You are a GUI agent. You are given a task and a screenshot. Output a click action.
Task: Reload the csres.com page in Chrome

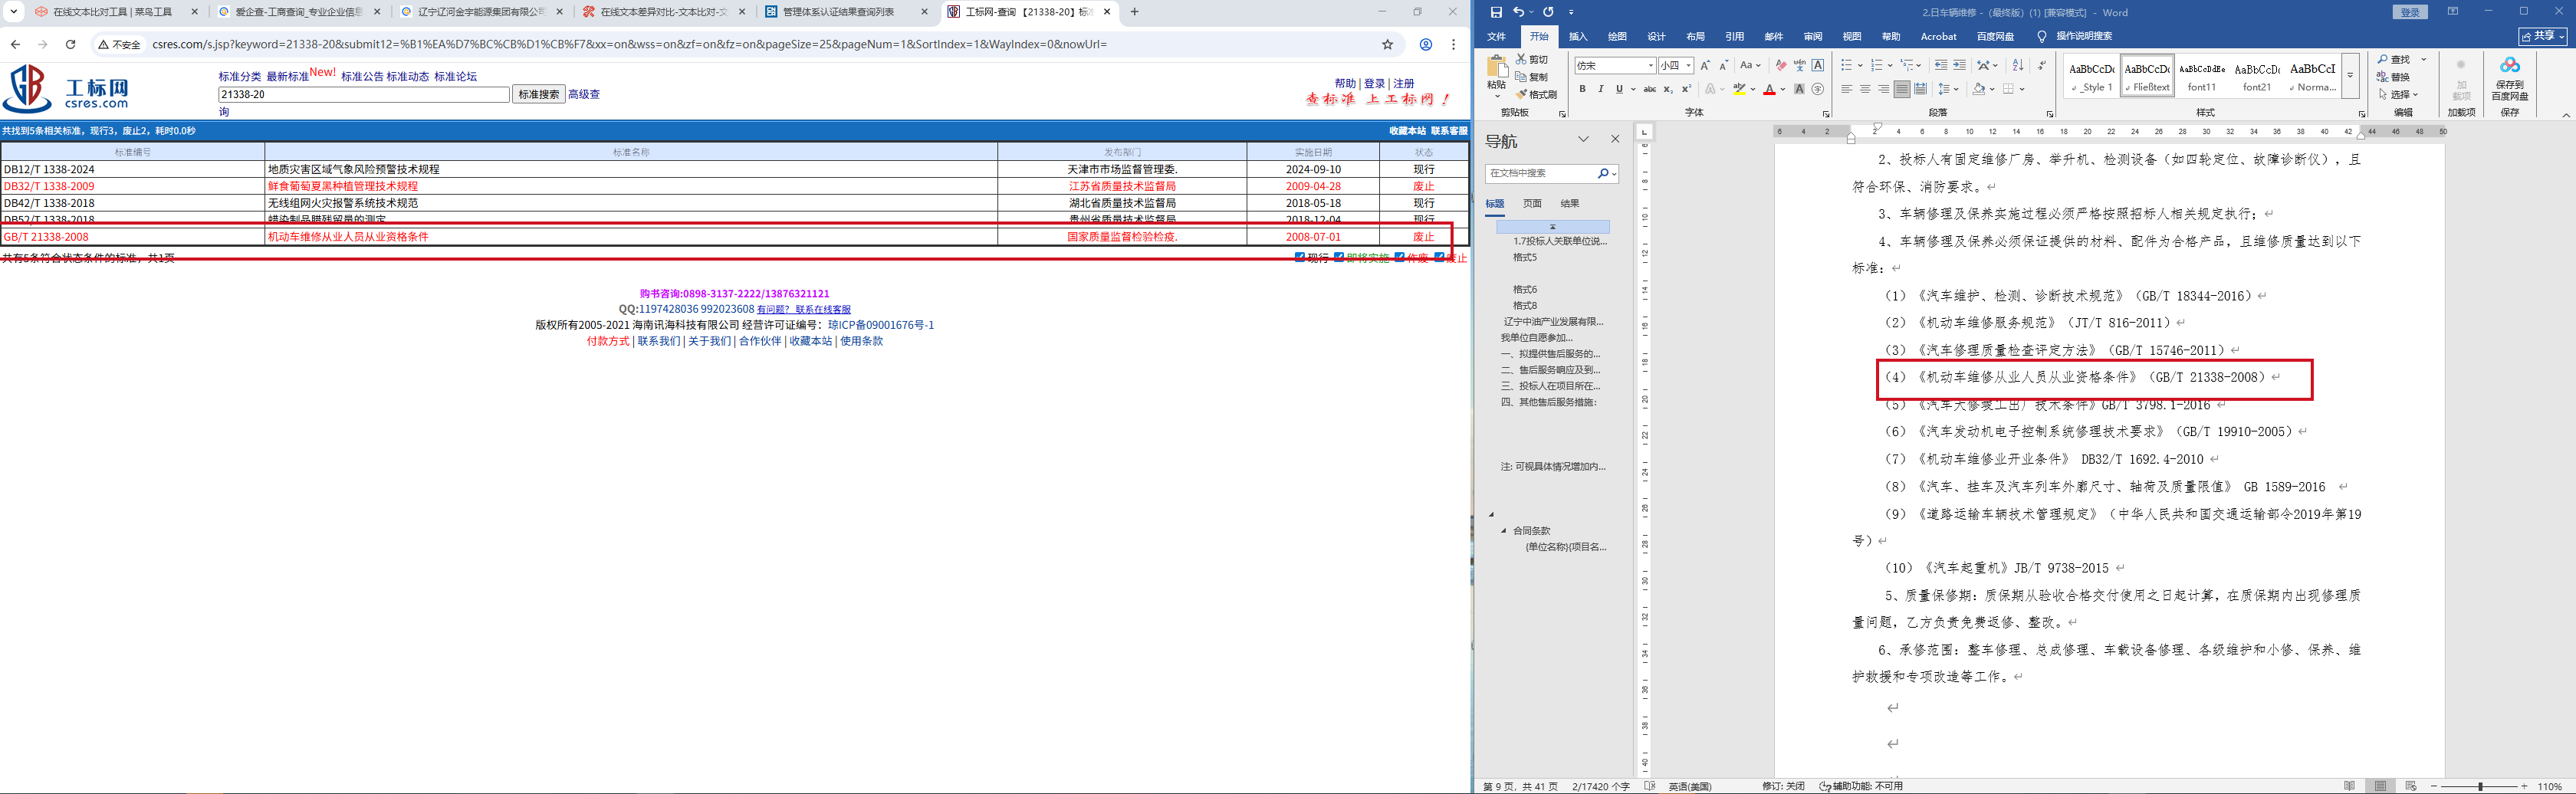[70, 44]
